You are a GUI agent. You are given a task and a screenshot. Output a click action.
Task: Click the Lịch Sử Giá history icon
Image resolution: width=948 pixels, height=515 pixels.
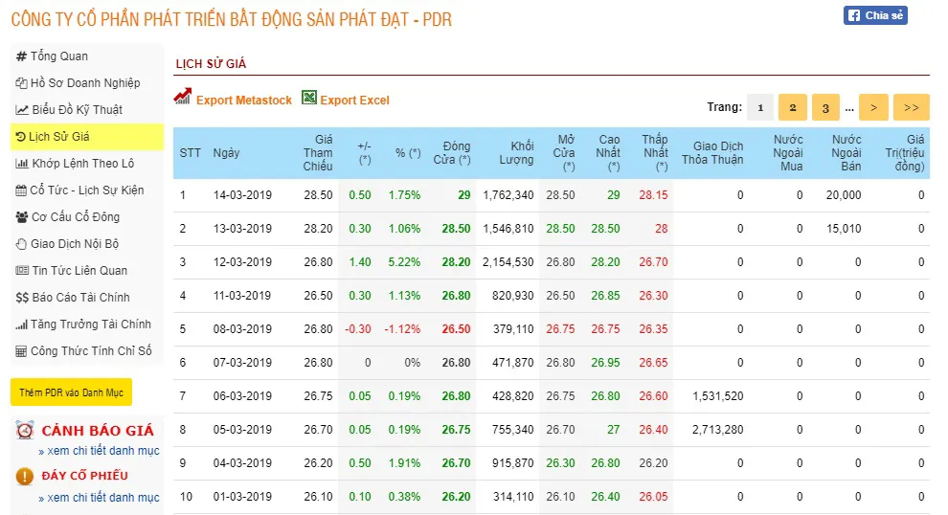[x=20, y=137]
